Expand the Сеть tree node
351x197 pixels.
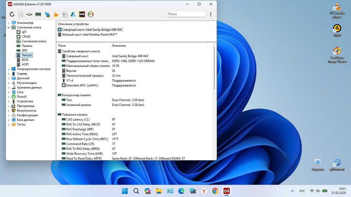(8, 92)
